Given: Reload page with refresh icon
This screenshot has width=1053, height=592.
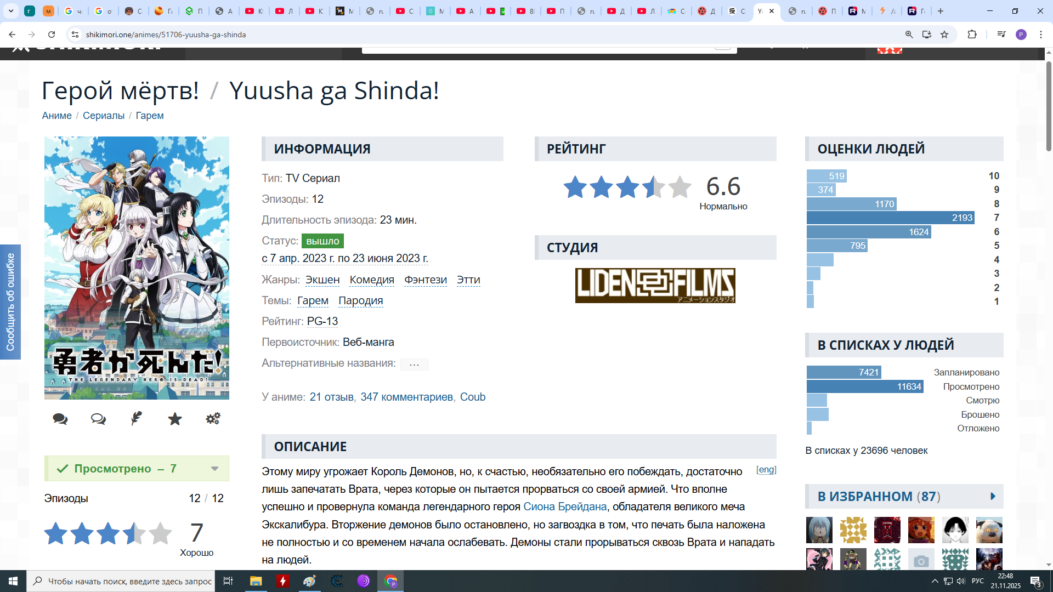Looking at the screenshot, I should pos(52,35).
